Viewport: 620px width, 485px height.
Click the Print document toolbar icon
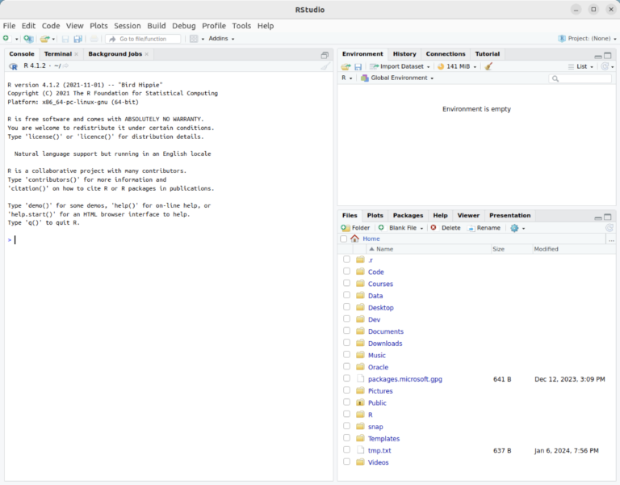click(x=94, y=39)
